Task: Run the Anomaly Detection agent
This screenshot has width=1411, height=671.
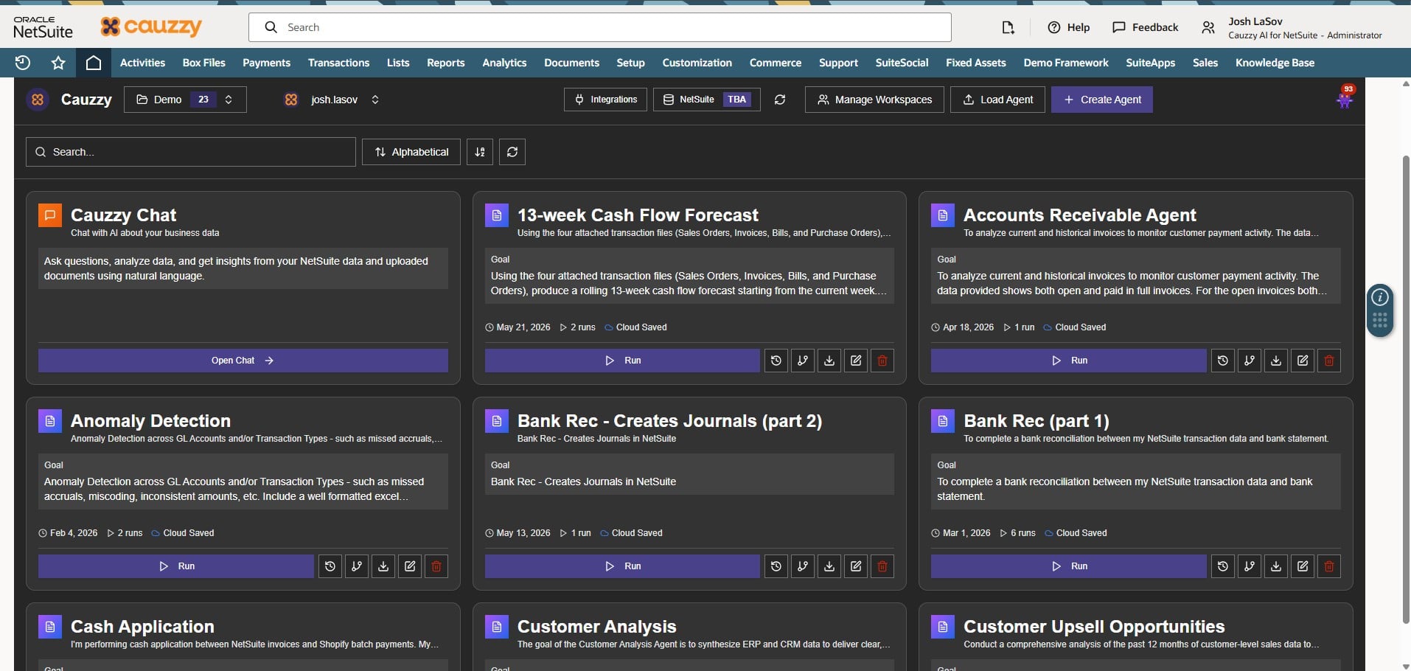Action: pos(176,566)
